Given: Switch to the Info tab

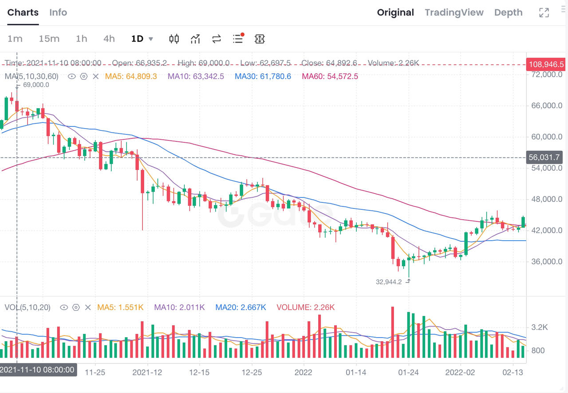Looking at the screenshot, I should coord(58,12).
